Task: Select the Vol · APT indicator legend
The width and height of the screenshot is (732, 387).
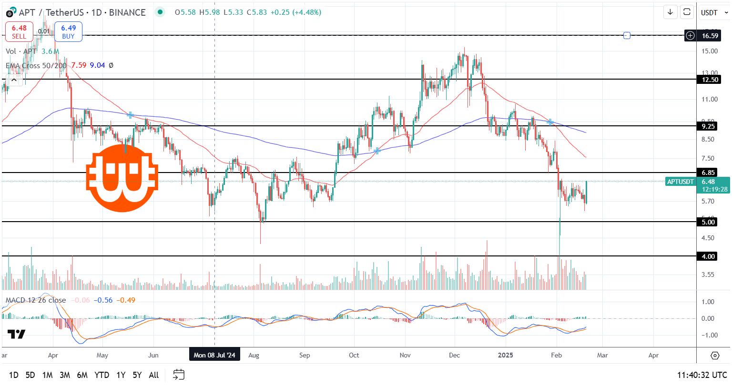Action: pos(21,51)
